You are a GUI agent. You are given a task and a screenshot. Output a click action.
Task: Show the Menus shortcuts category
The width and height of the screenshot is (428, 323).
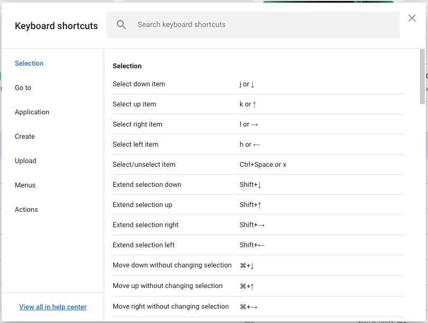click(25, 185)
